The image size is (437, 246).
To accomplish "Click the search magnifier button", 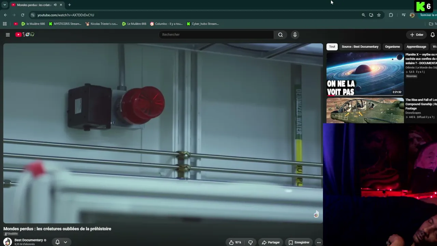I will (280, 35).
